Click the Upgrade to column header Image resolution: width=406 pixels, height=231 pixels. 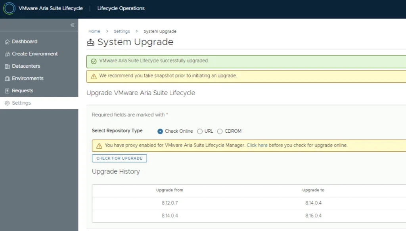(x=313, y=190)
